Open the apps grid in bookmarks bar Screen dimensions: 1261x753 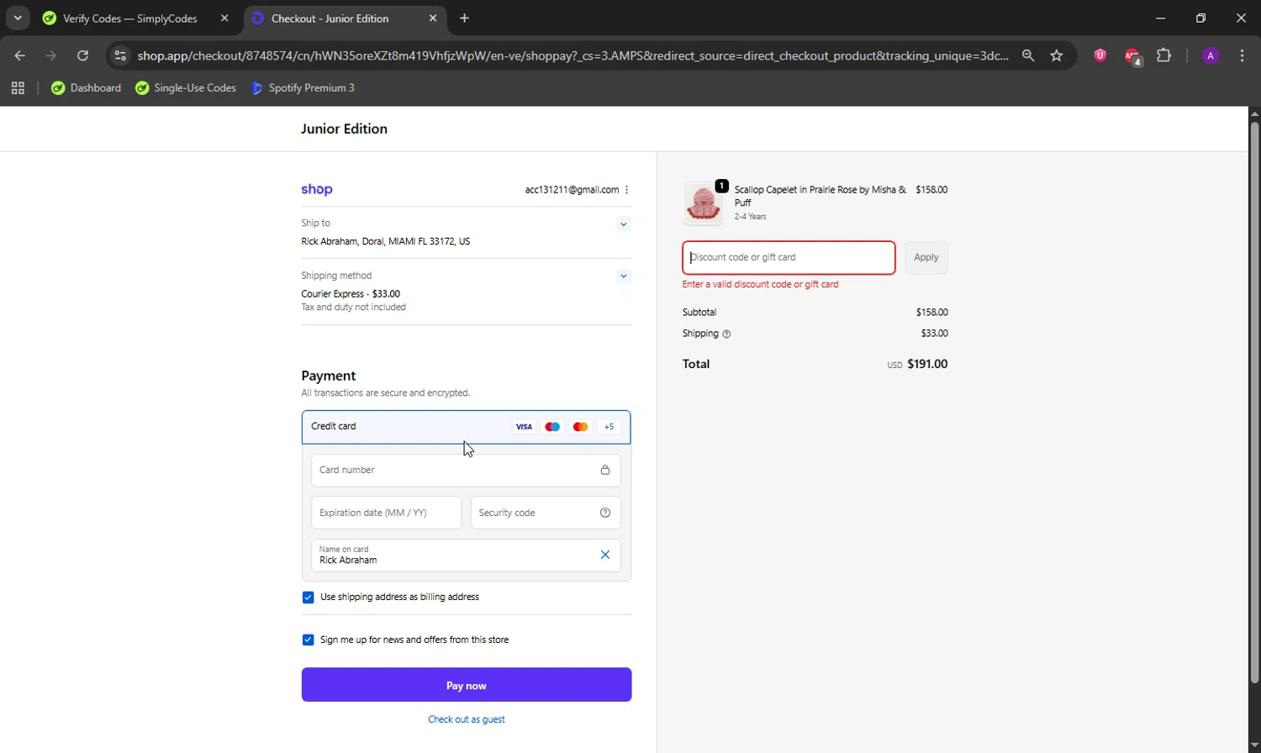click(18, 87)
